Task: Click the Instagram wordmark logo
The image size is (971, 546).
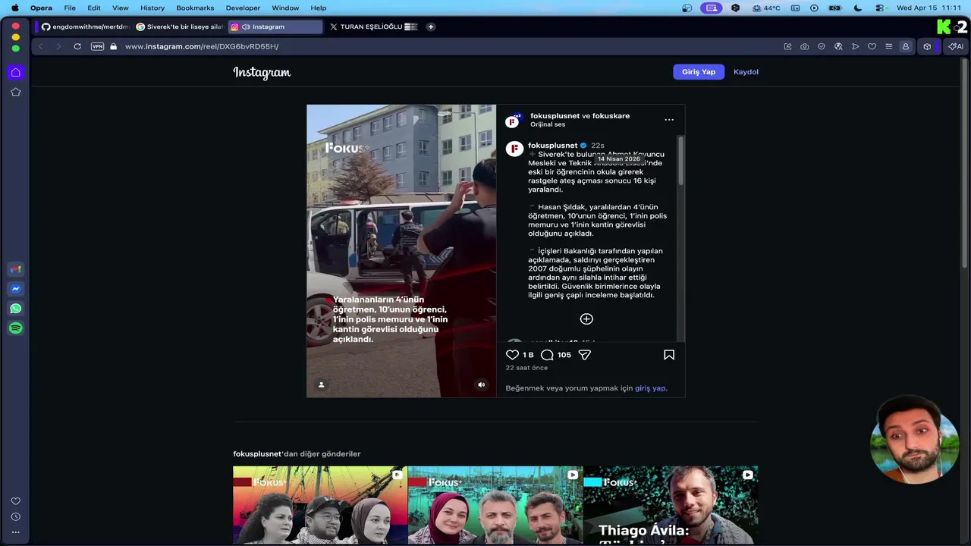Action: coord(262,73)
